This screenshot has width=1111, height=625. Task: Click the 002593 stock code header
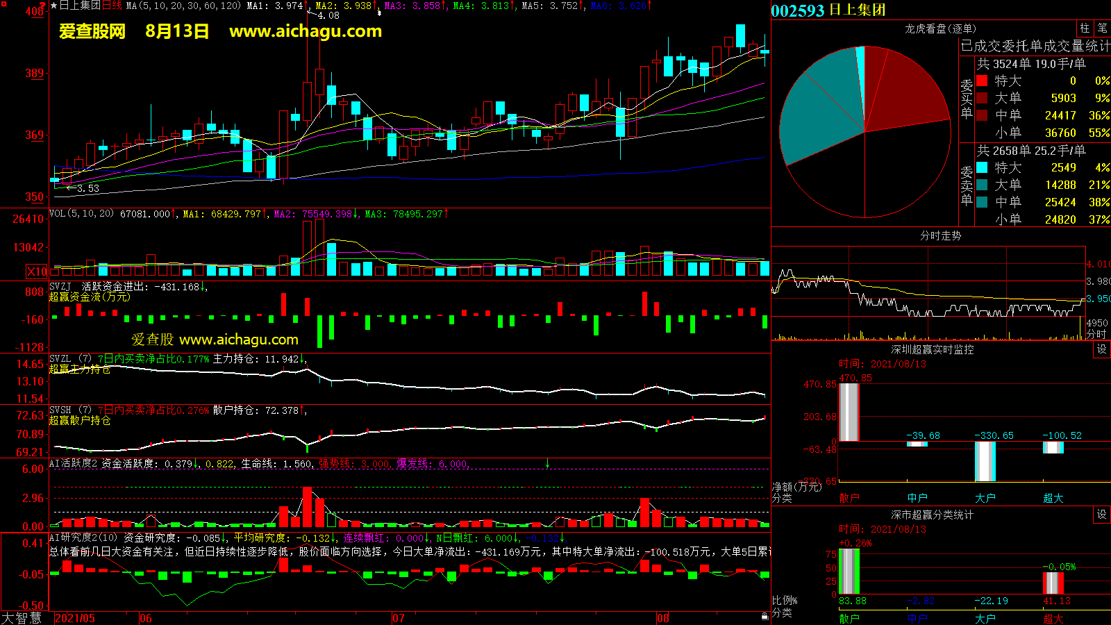[798, 10]
